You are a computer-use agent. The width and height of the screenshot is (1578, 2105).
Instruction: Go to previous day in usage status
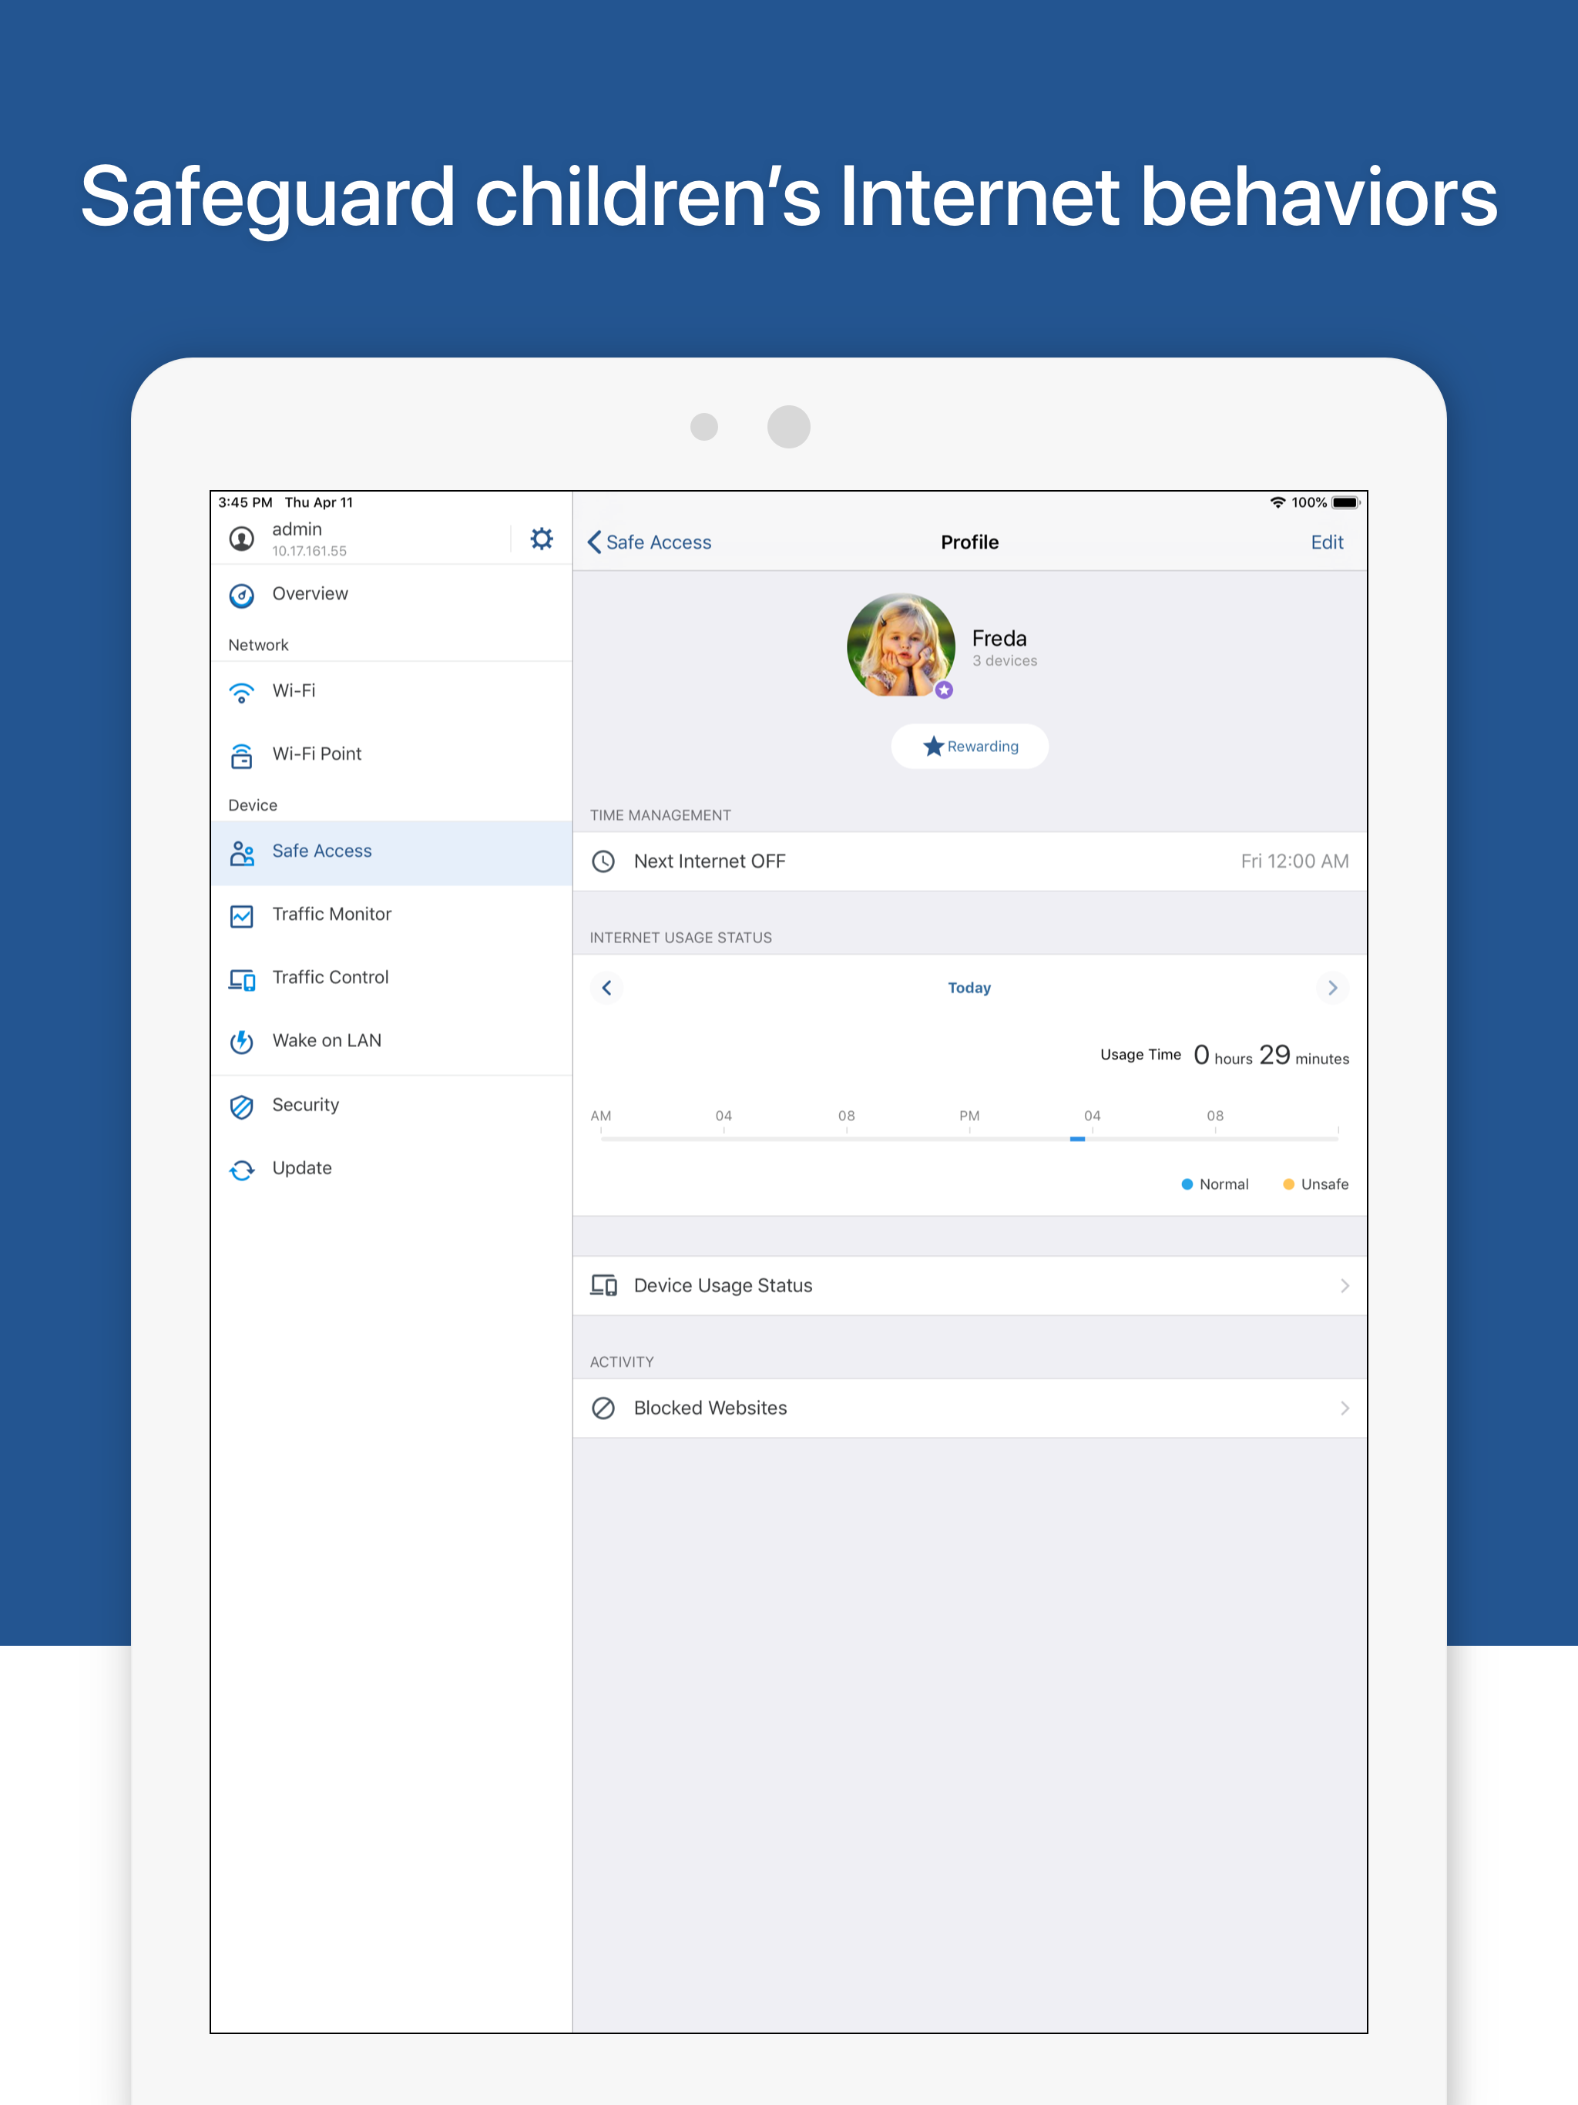[x=606, y=988]
